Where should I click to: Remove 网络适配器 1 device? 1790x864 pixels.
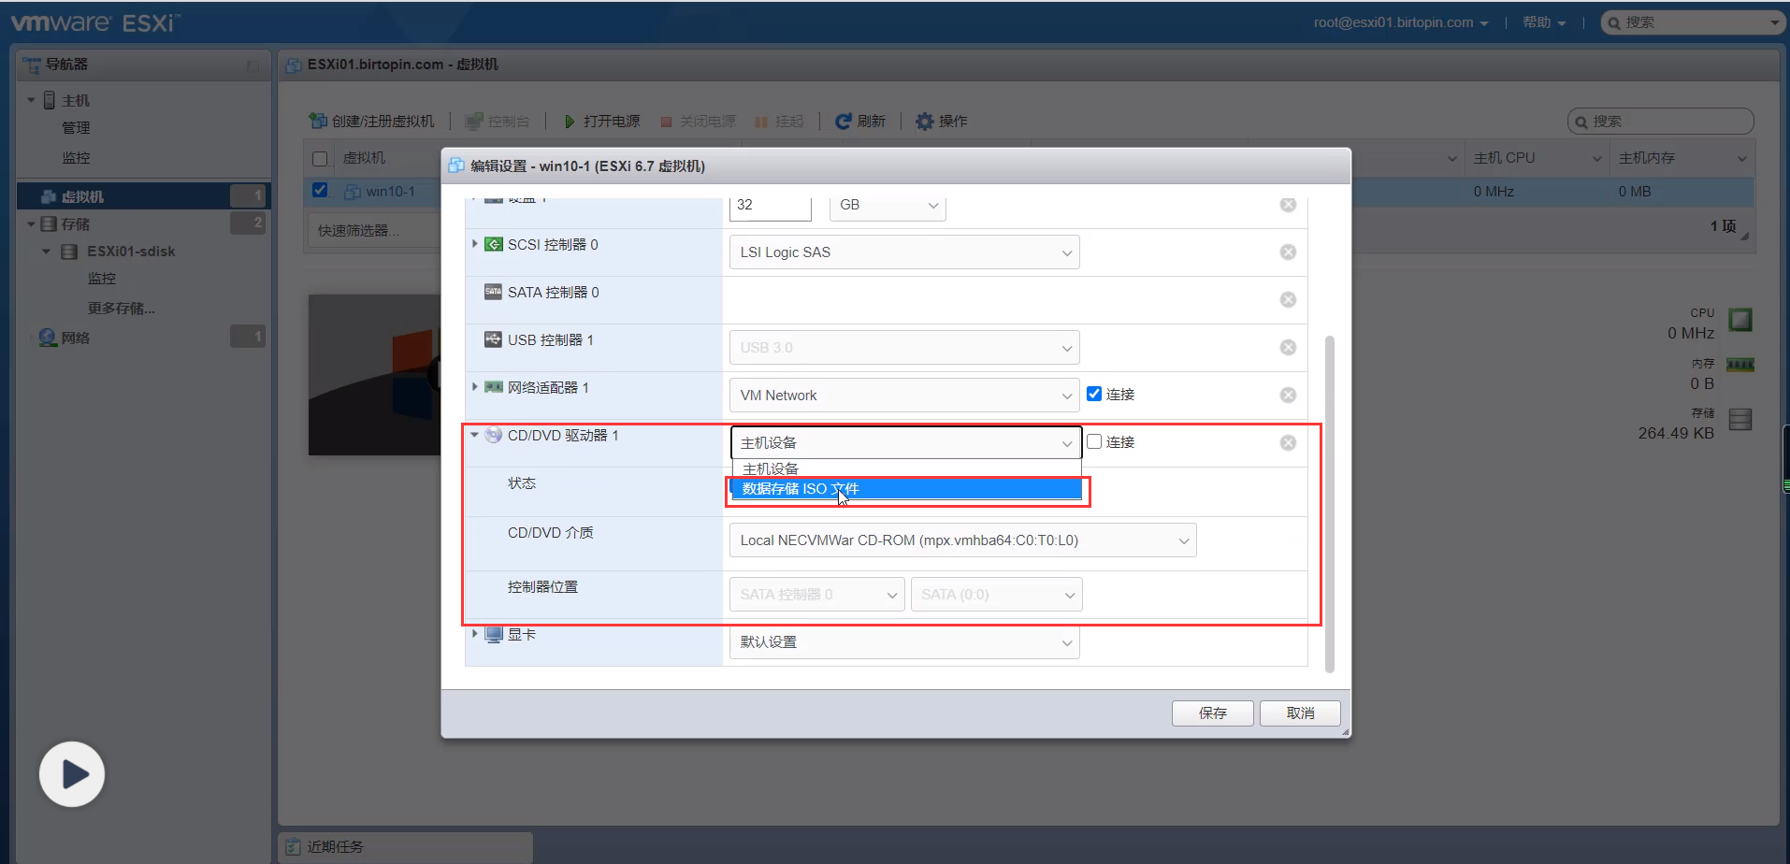coord(1288,395)
